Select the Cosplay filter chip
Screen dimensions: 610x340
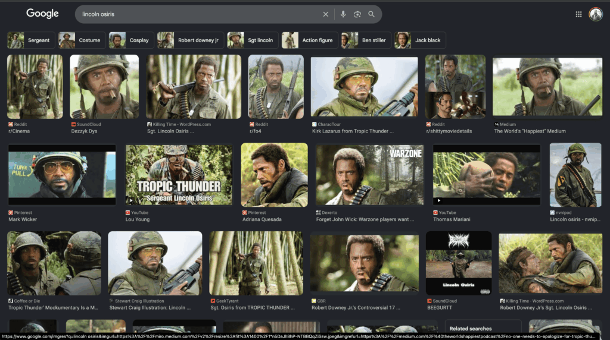coord(131,40)
